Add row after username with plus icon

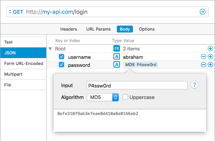pos(210,57)
